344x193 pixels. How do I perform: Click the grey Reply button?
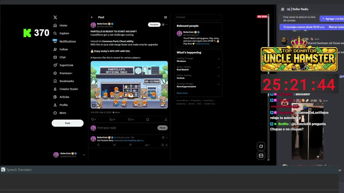(163, 128)
